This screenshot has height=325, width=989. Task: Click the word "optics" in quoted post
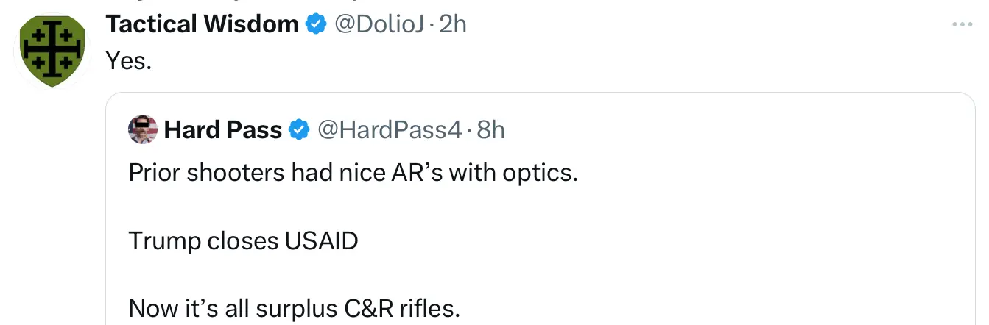point(541,174)
